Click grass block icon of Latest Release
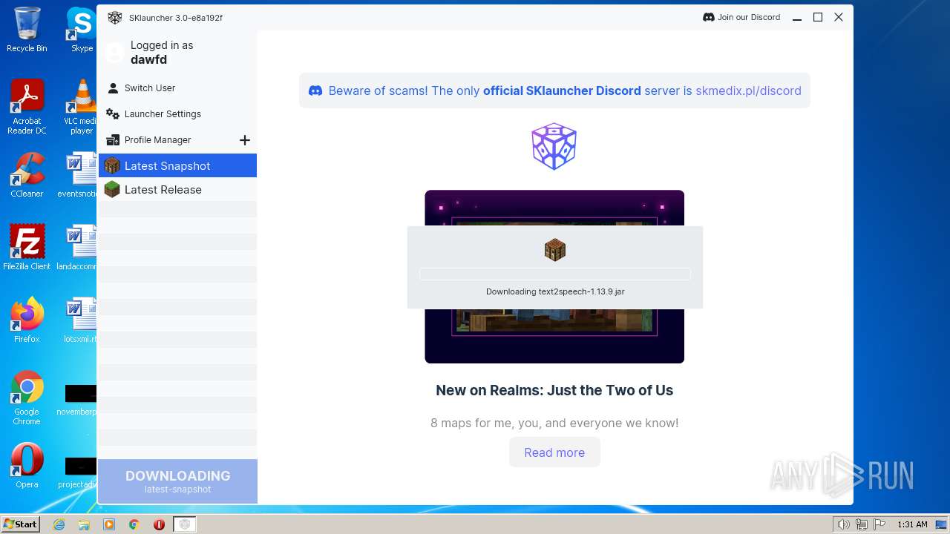The image size is (950, 534). (x=112, y=190)
